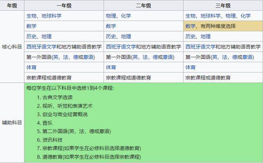Select the 一年级 column header

pyautogui.click(x=64, y=5)
